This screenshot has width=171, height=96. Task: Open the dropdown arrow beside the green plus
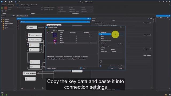50,30
